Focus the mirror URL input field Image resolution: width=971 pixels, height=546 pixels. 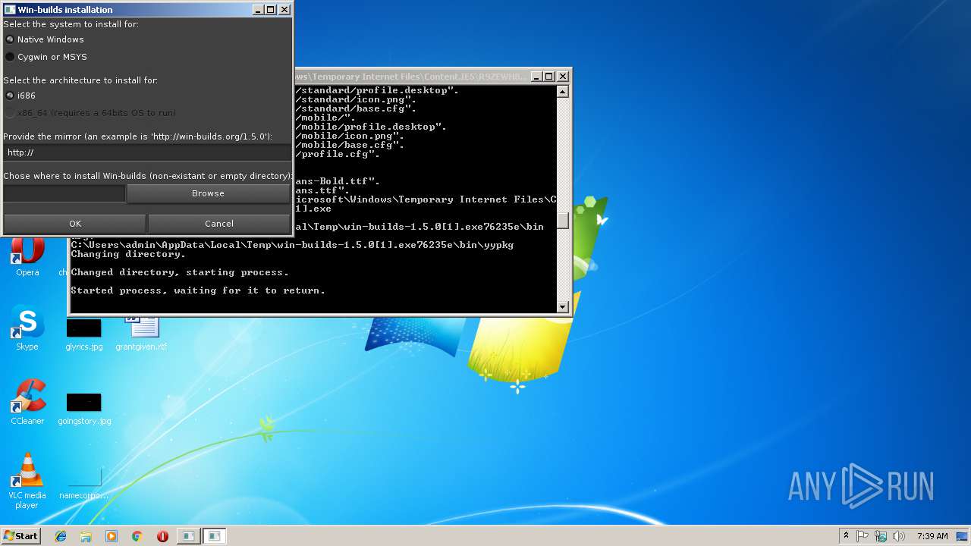point(146,152)
